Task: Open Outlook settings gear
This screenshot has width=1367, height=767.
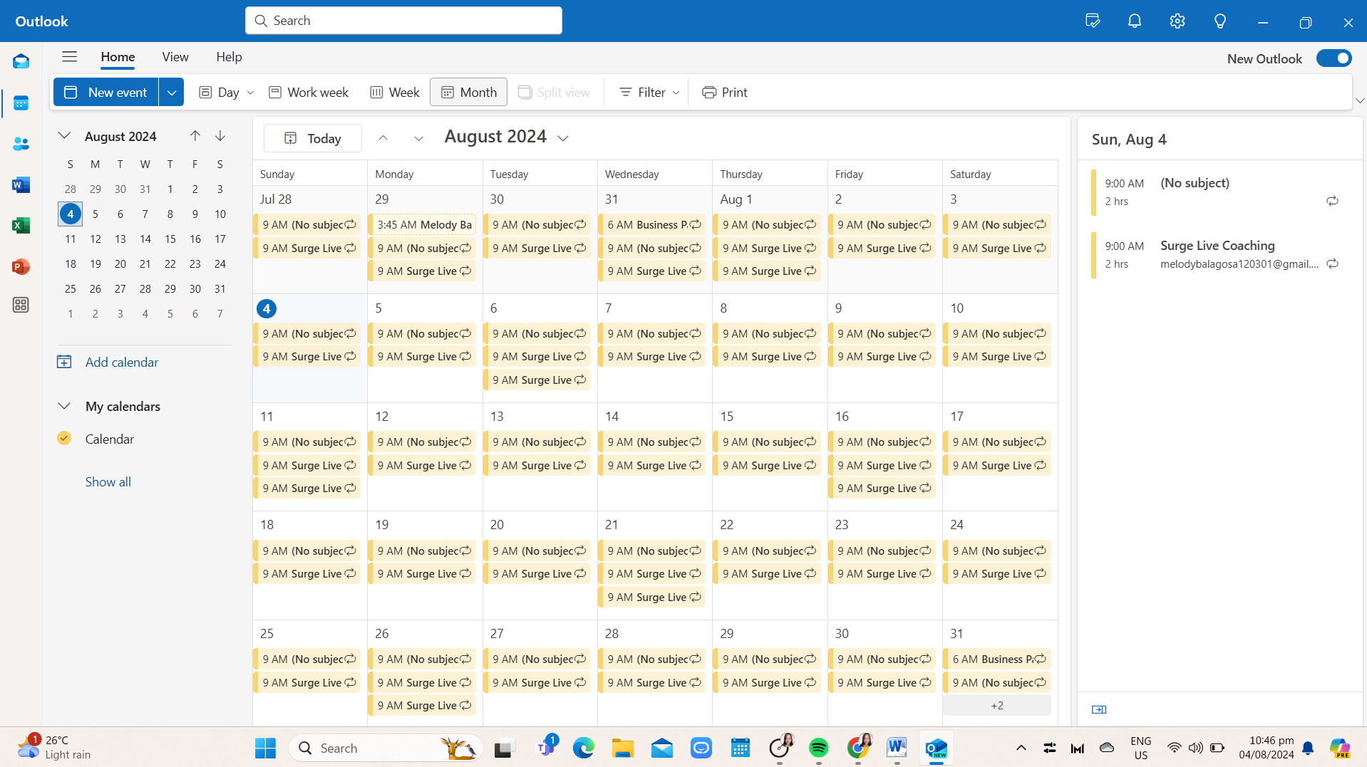Action: click(x=1177, y=21)
